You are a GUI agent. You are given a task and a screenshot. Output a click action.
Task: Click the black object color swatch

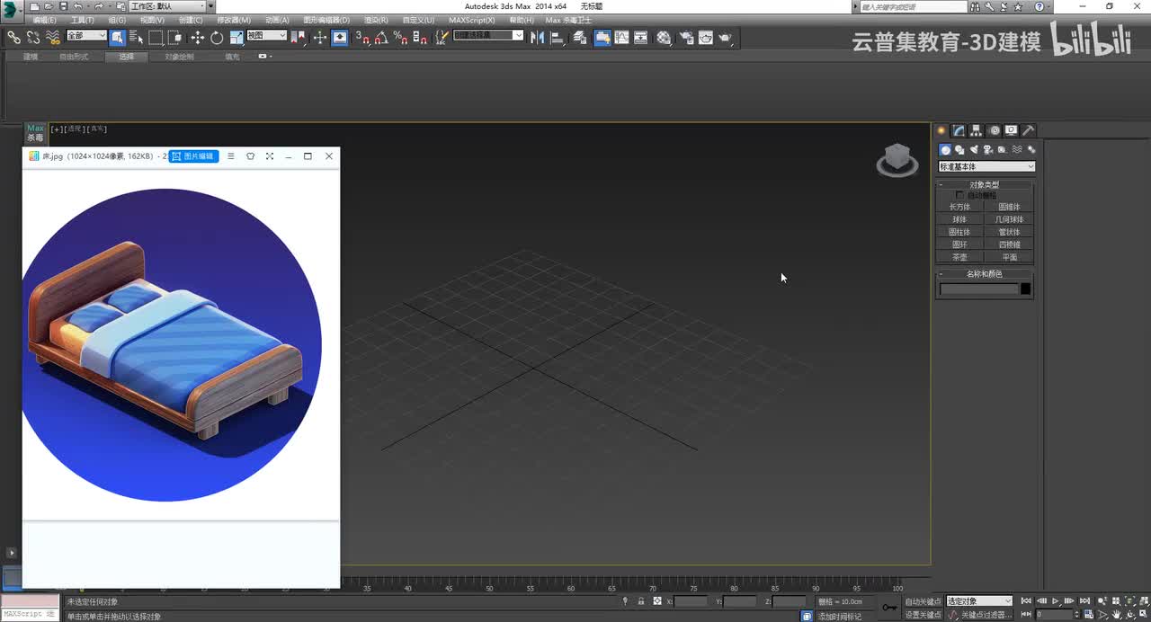1025,289
